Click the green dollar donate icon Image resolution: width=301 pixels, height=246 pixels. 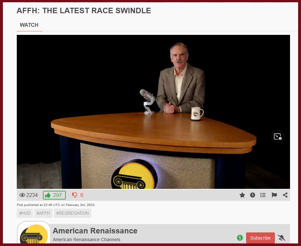(x=240, y=238)
